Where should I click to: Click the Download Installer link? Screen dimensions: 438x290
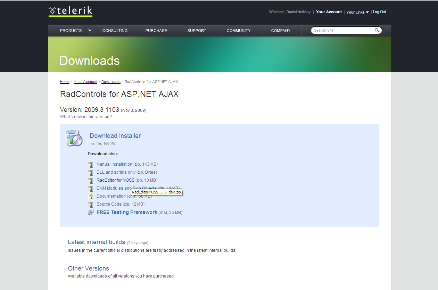[x=115, y=136]
